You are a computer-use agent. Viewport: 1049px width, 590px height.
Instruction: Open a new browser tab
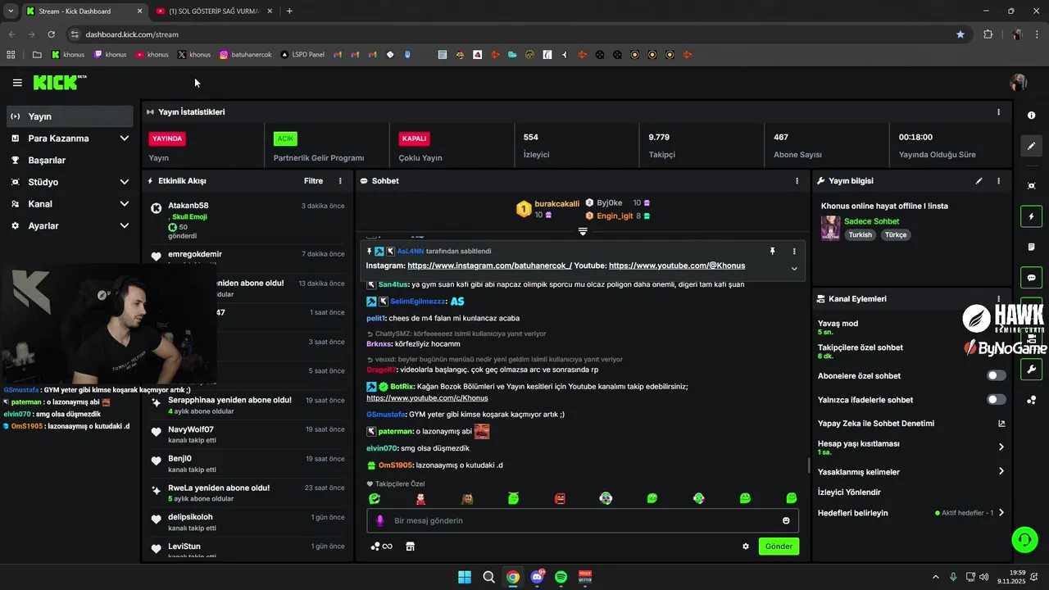point(289,11)
